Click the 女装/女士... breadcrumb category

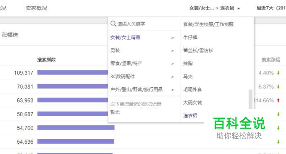click(x=202, y=8)
